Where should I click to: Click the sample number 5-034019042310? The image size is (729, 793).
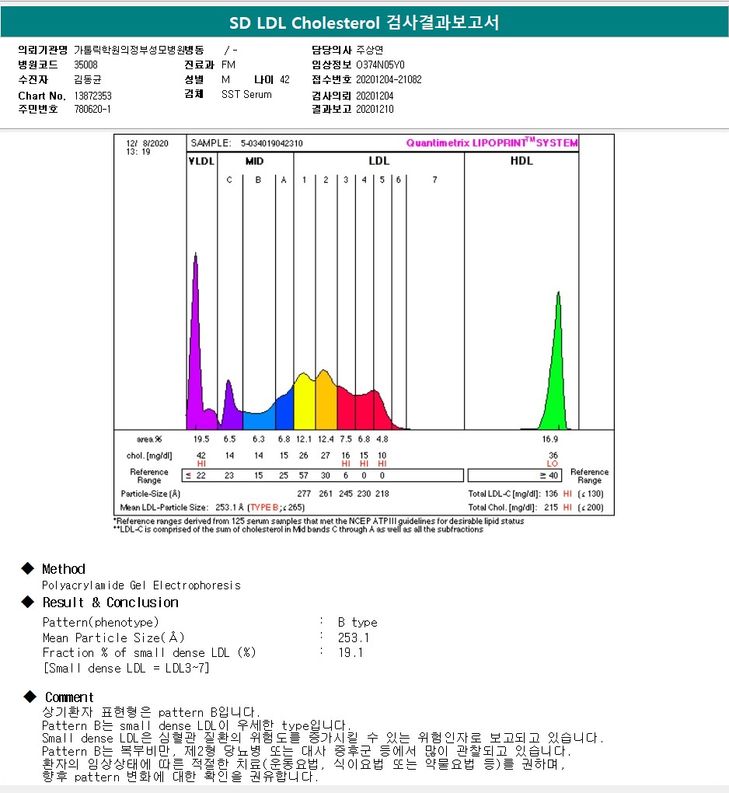(271, 143)
